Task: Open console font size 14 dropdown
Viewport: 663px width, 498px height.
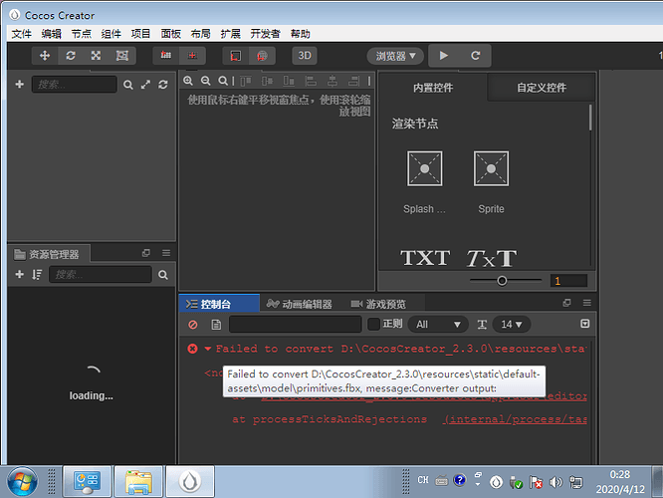Action: pos(512,324)
